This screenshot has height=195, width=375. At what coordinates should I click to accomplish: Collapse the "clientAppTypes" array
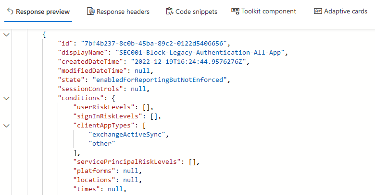[x=6, y=126]
